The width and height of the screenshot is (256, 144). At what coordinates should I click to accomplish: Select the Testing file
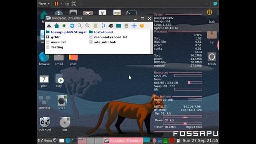click(55, 47)
